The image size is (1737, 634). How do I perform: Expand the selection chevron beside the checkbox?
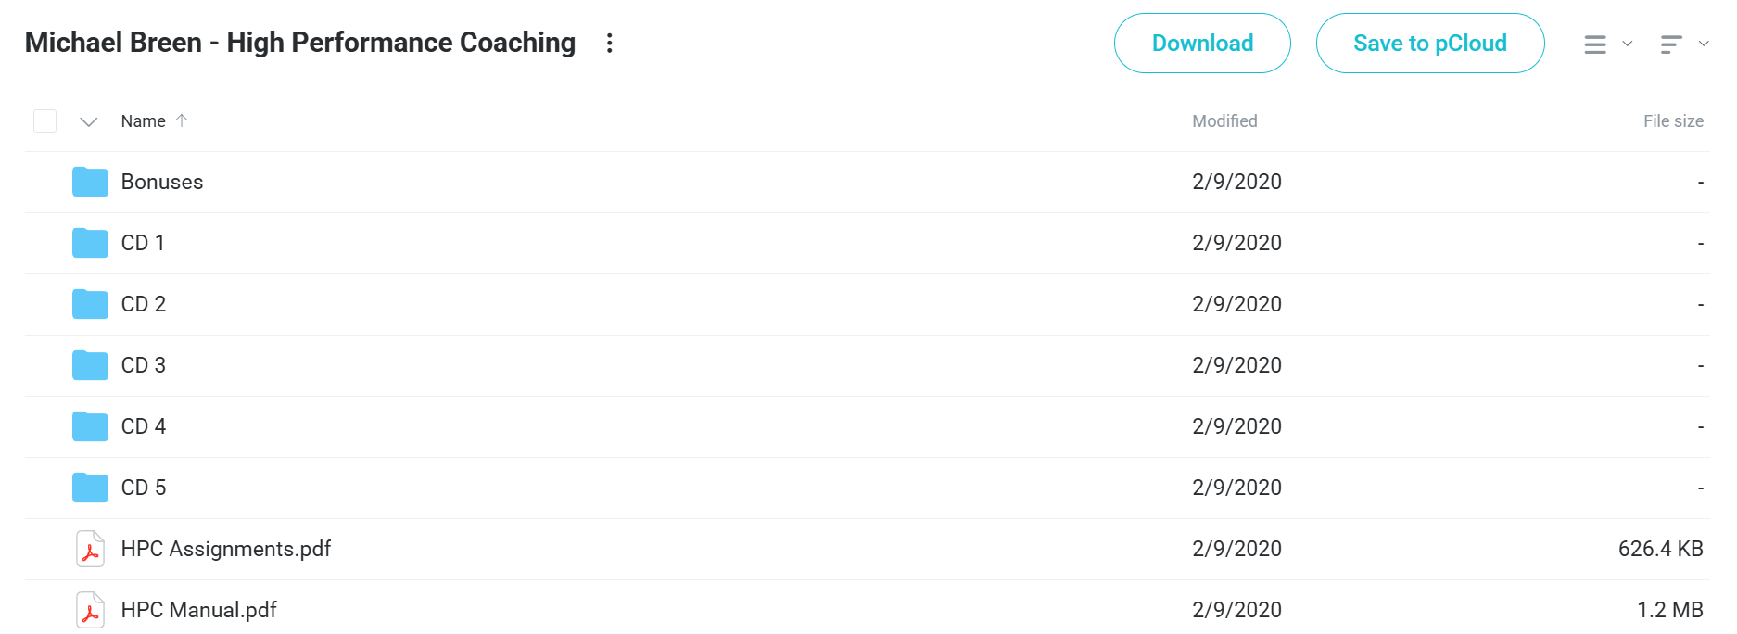(89, 121)
